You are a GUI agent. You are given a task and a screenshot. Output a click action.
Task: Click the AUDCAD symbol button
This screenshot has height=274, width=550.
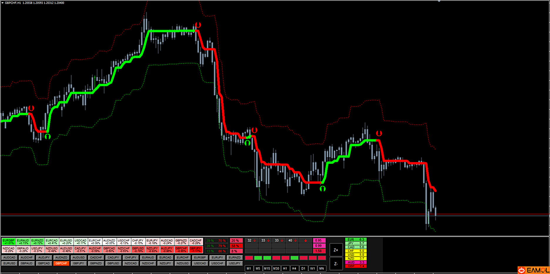pyautogui.click(x=9, y=258)
